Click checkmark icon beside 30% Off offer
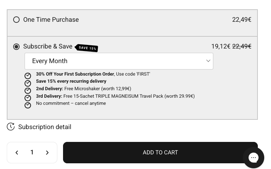 28,76
